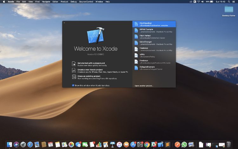Image resolution: width=238 pixels, height=149 pixels.
Task: Open Maps app in the Dock
Action: point(64,145)
